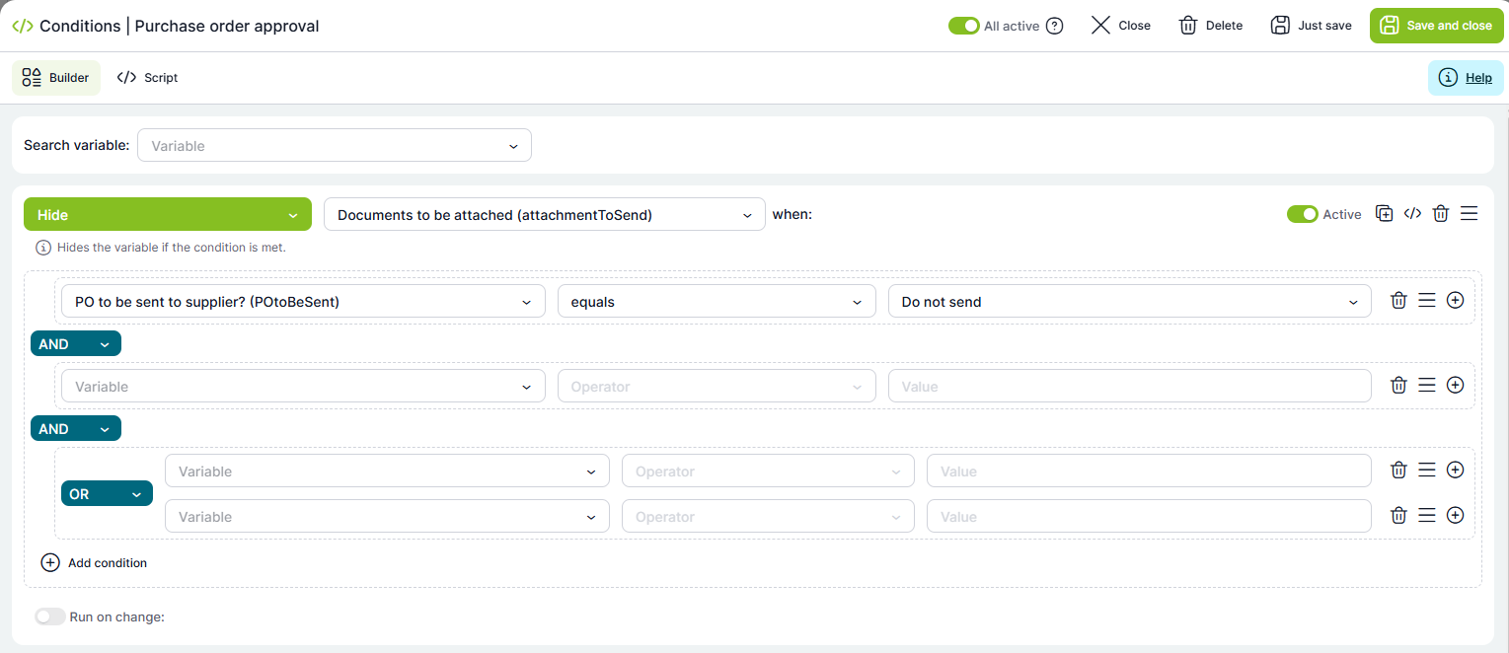Open the 'equals' operator dropdown
The height and width of the screenshot is (653, 1509).
coord(717,302)
